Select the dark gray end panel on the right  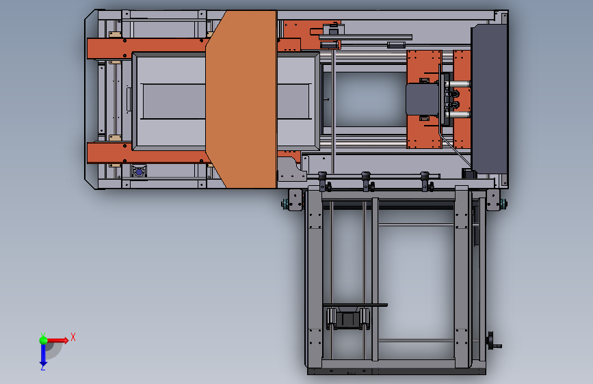click(489, 98)
